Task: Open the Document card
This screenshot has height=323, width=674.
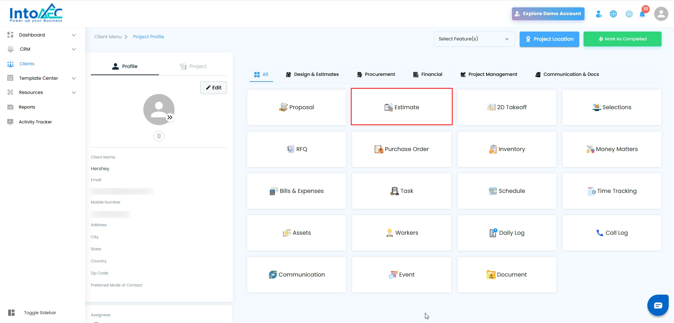Action: pos(507,274)
